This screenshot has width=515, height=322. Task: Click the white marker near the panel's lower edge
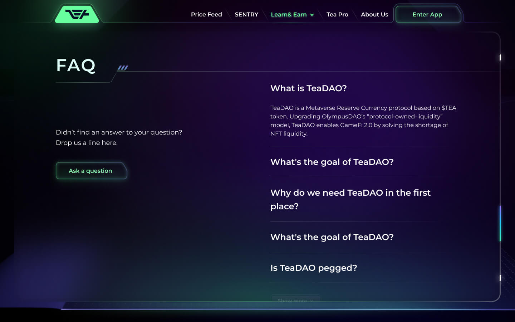500,278
